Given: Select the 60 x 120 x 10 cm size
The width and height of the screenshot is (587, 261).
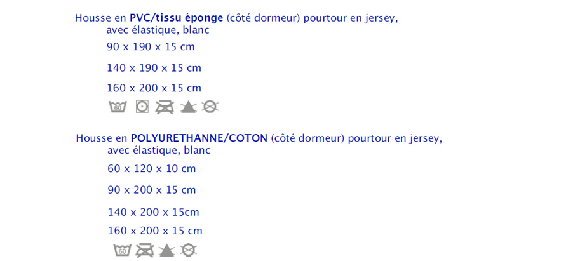Looking at the screenshot, I should click(x=152, y=169).
